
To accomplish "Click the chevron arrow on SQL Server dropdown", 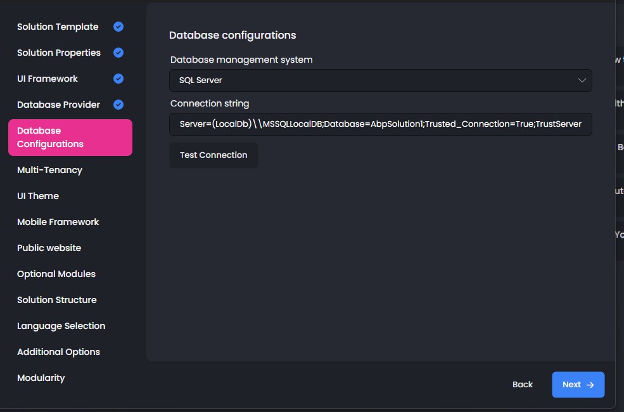I will point(582,80).
